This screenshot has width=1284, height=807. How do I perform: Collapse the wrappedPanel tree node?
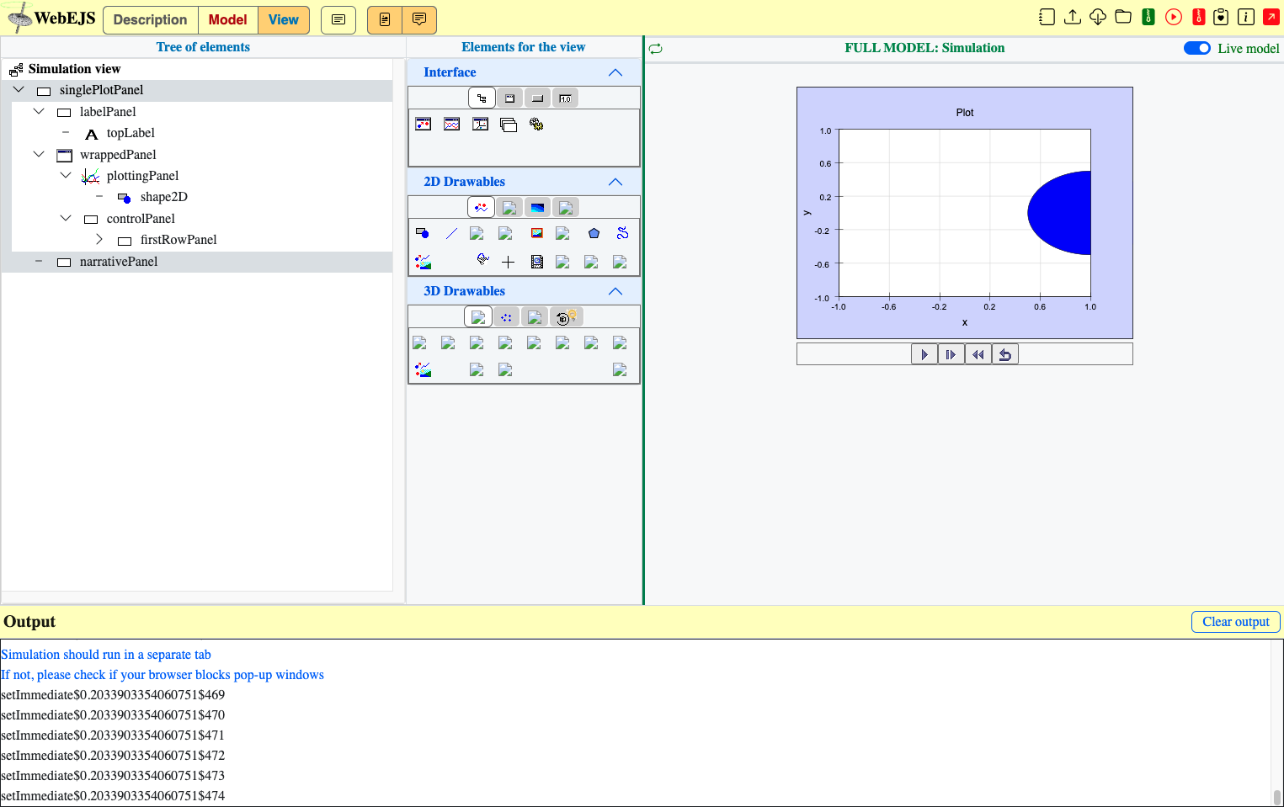[x=39, y=154]
